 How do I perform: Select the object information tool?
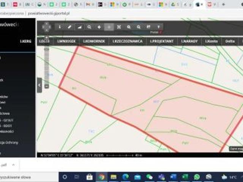point(60,27)
